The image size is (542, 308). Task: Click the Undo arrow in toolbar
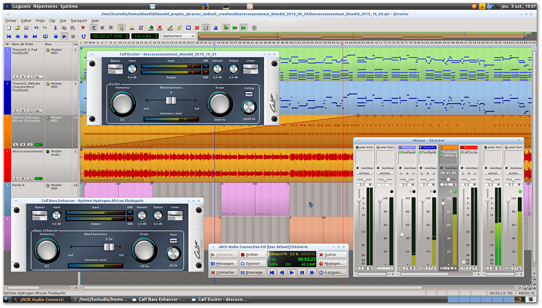36,28
